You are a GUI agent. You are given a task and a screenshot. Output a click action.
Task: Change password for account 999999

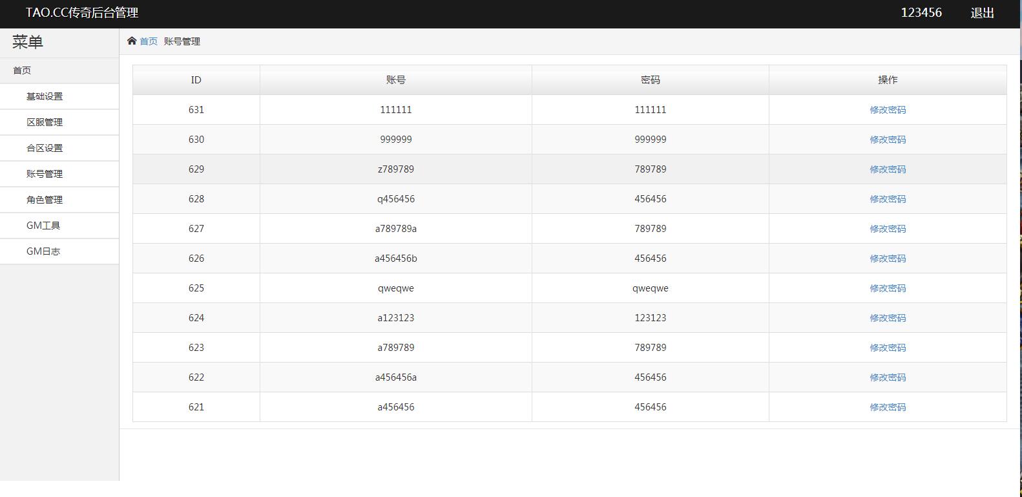(x=888, y=140)
